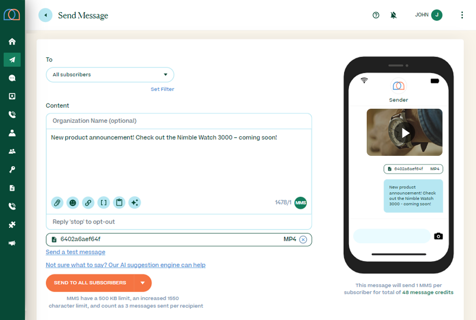Open the send button arrow dropdown
Screen dimensions: 476x320
click(143, 283)
